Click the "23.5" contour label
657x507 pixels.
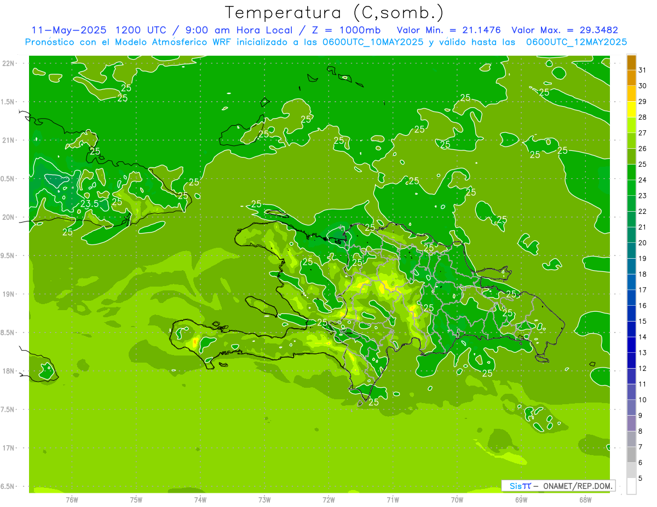(x=89, y=204)
